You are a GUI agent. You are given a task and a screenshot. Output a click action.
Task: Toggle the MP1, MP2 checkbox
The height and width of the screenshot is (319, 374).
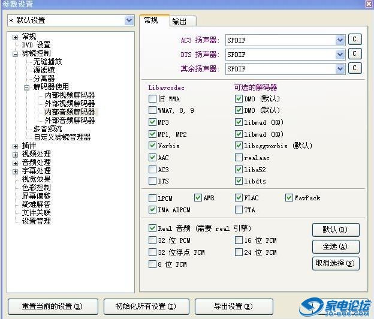pos(152,134)
